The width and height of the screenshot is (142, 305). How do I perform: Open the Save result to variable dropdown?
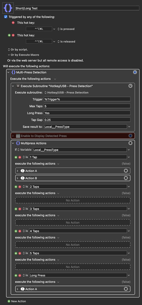[x=129, y=127]
